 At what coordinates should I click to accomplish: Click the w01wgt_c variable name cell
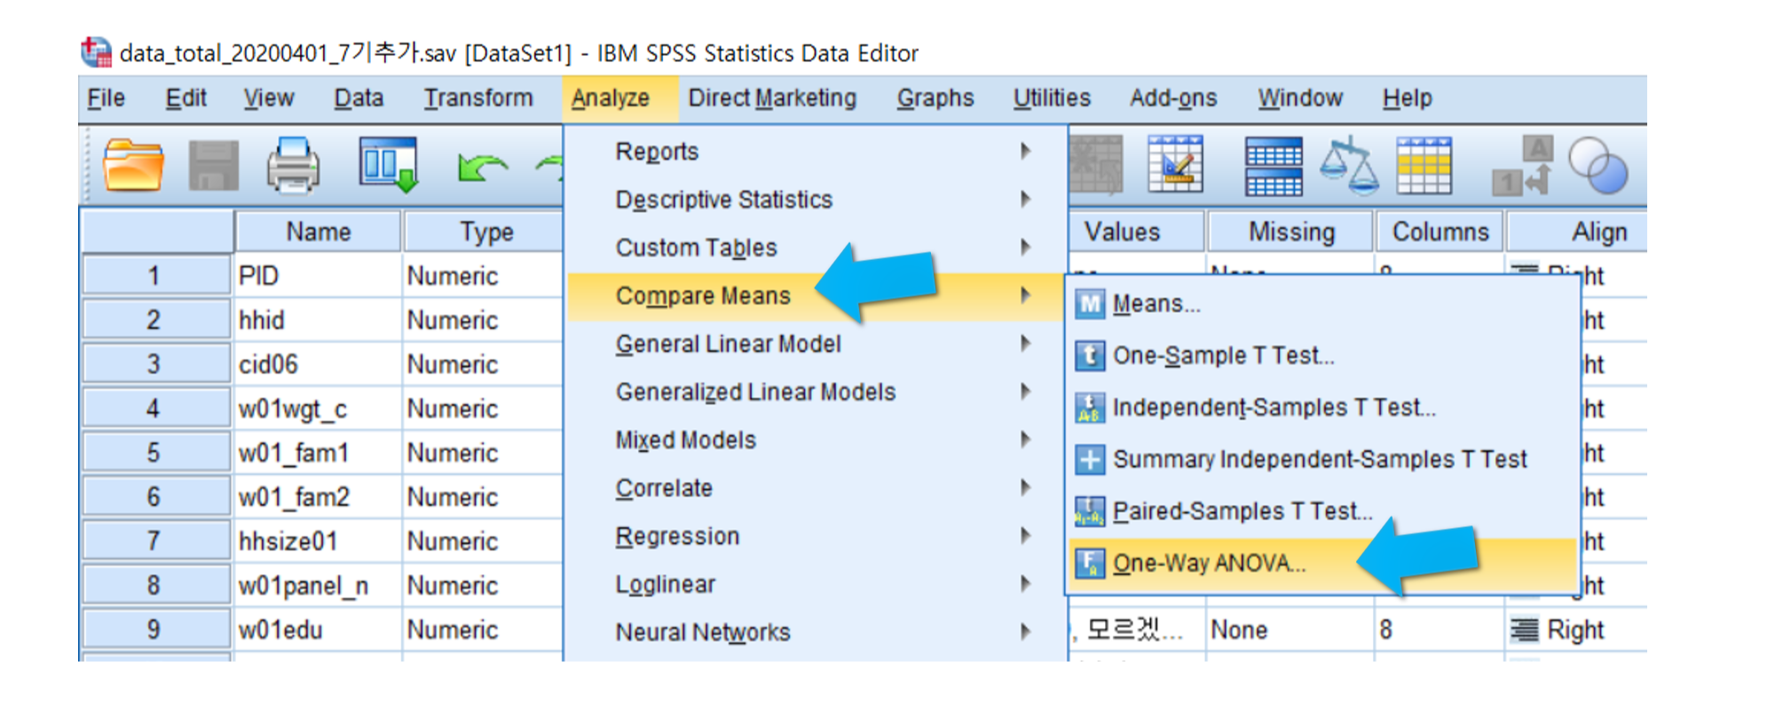point(318,408)
